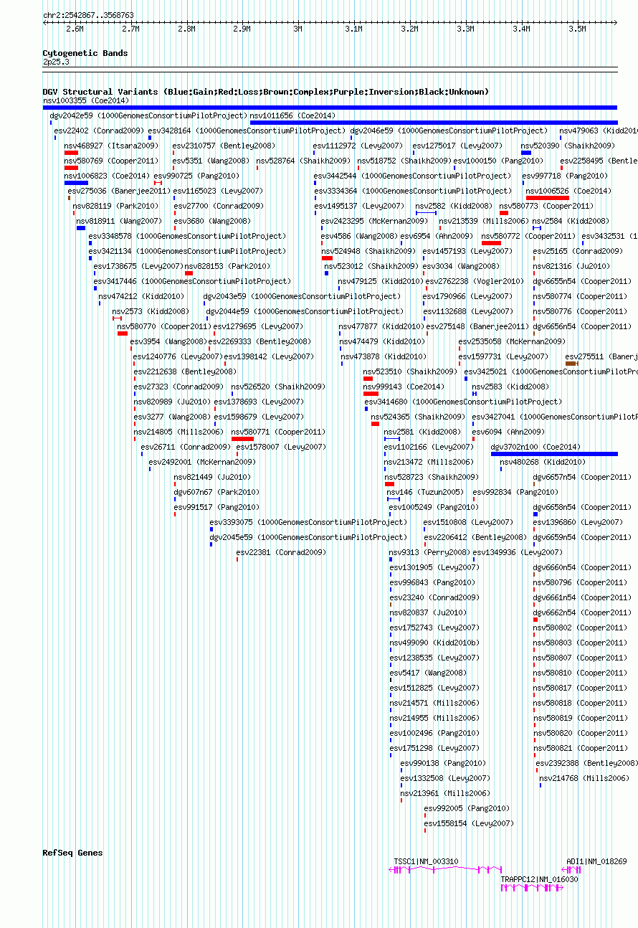The width and height of the screenshot is (638, 928).
Task: Click the TSSC1|NM_003310 gene label
Action: point(427,861)
